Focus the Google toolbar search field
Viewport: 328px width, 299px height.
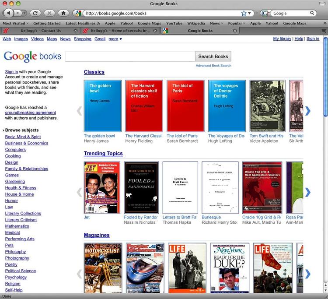click(x=291, y=13)
